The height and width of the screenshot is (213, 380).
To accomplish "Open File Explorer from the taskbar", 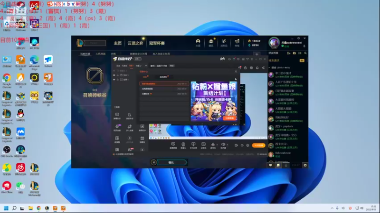I will click(30, 208).
